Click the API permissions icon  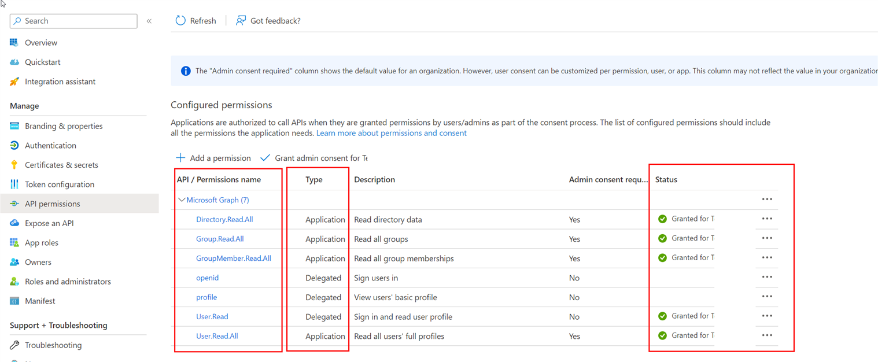[x=14, y=204]
